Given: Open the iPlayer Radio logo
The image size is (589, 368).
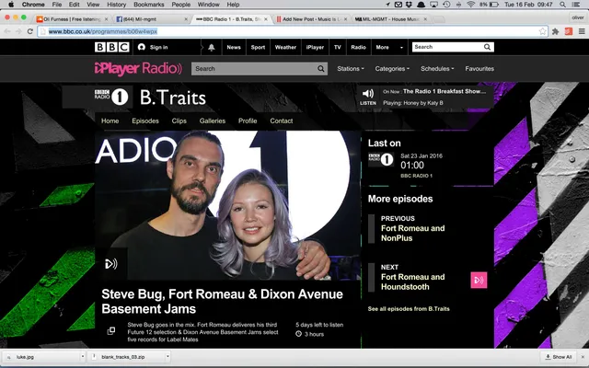Looking at the screenshot, I should 138,68.
